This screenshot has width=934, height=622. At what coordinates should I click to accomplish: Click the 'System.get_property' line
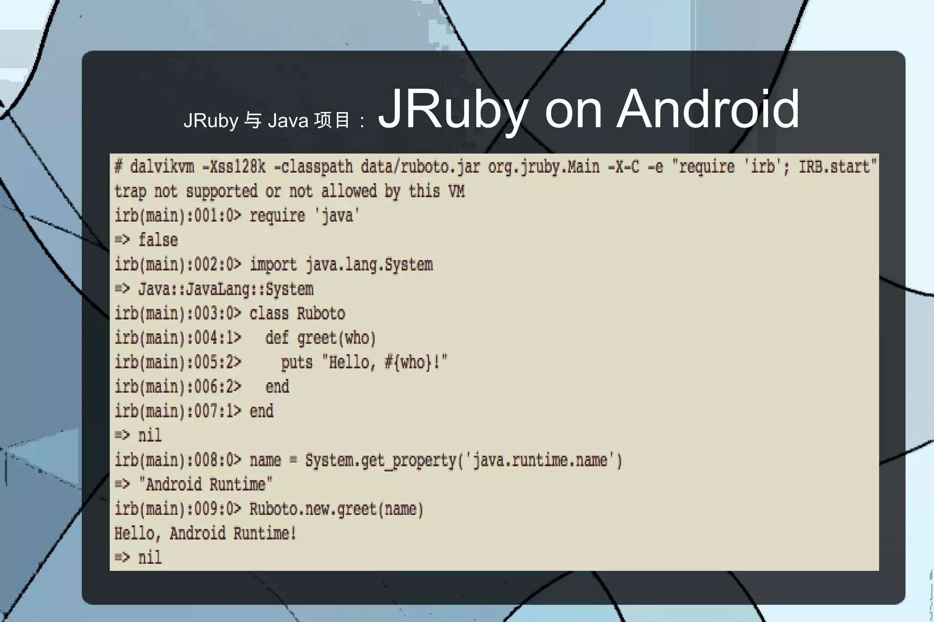[368, 460]
